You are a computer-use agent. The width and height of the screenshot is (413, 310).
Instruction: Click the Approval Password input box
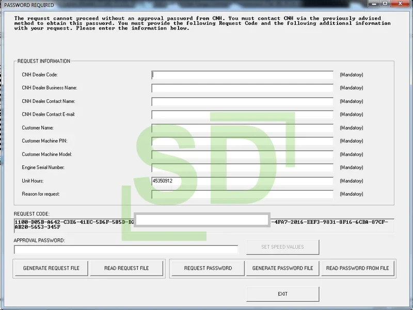click(125, 250)
